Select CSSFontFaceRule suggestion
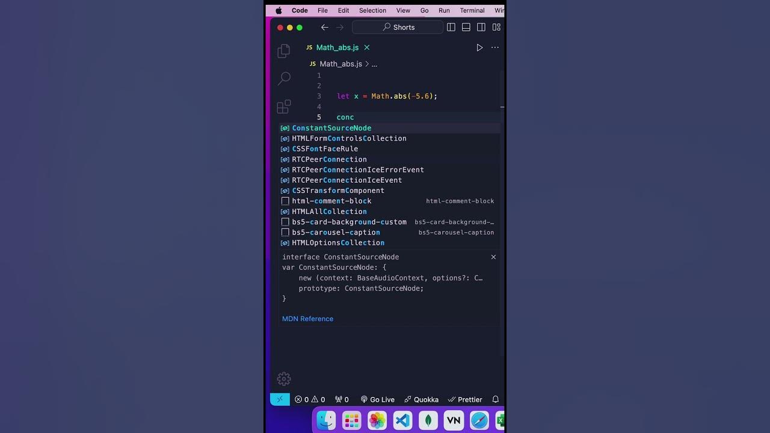 coord(390,149)
